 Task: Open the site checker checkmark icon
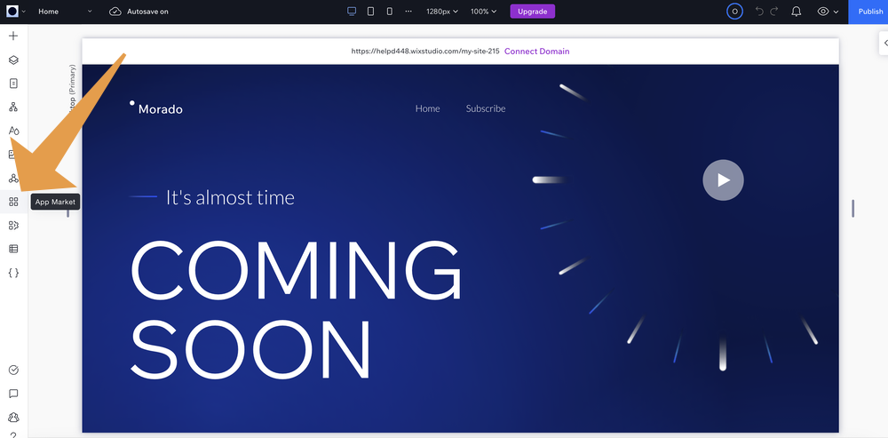pyautogui.click(x=13, y=370)
